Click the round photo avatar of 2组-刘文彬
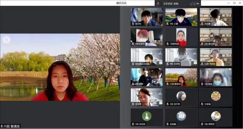 coord(181,96)
